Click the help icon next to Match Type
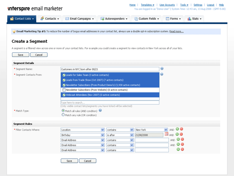 click(x=100, y=111)
